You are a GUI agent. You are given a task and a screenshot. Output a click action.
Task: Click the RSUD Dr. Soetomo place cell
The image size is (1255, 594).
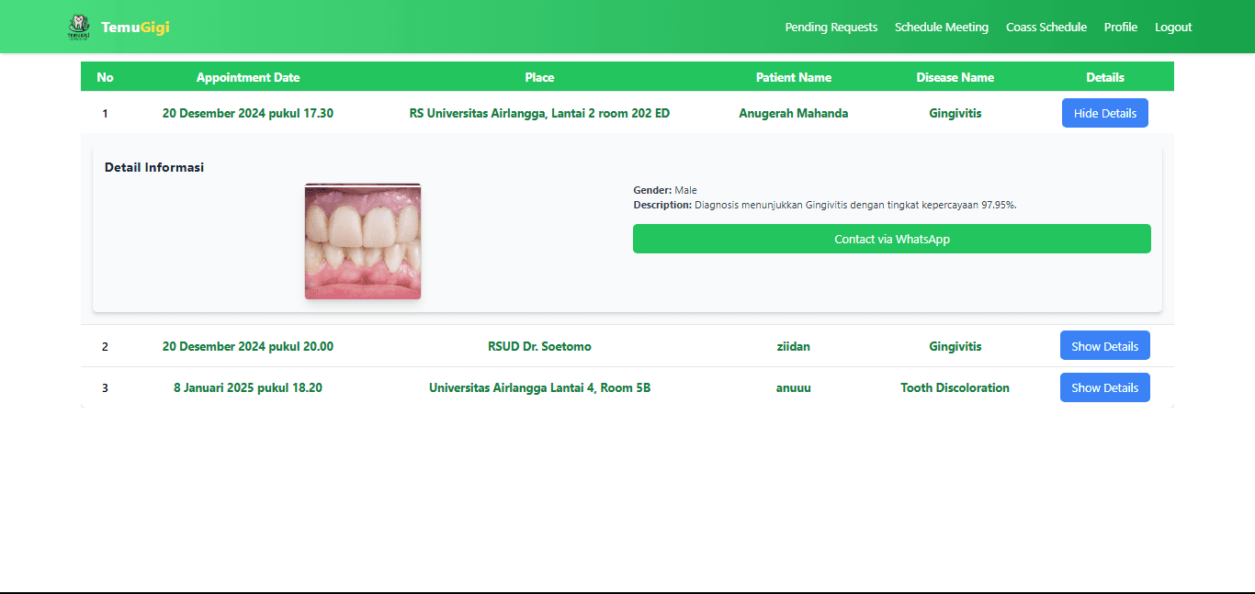pyautogui.click(x=539, y=347)
